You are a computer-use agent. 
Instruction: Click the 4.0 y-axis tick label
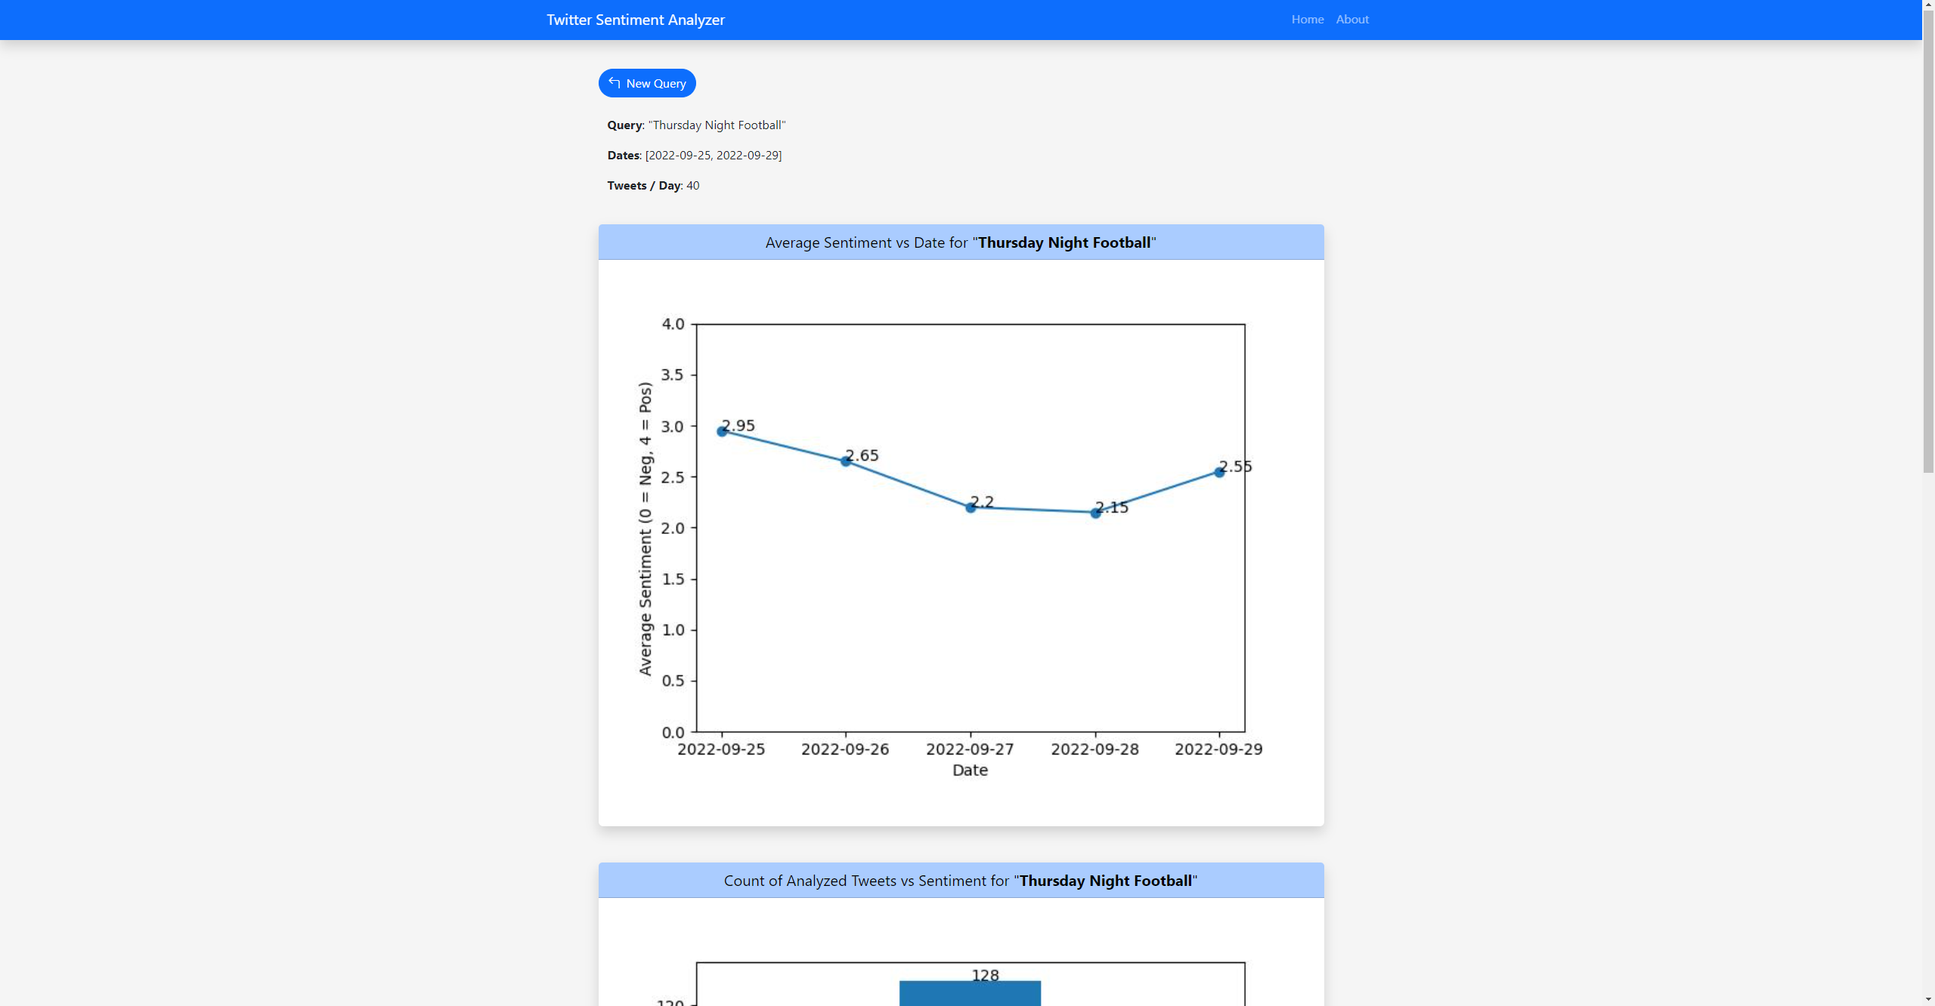click(x=673, y=324)
